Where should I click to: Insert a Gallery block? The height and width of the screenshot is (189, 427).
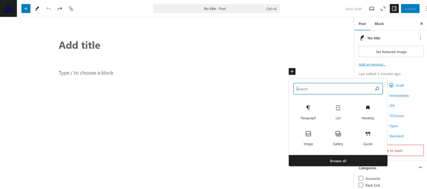(338, 138)
